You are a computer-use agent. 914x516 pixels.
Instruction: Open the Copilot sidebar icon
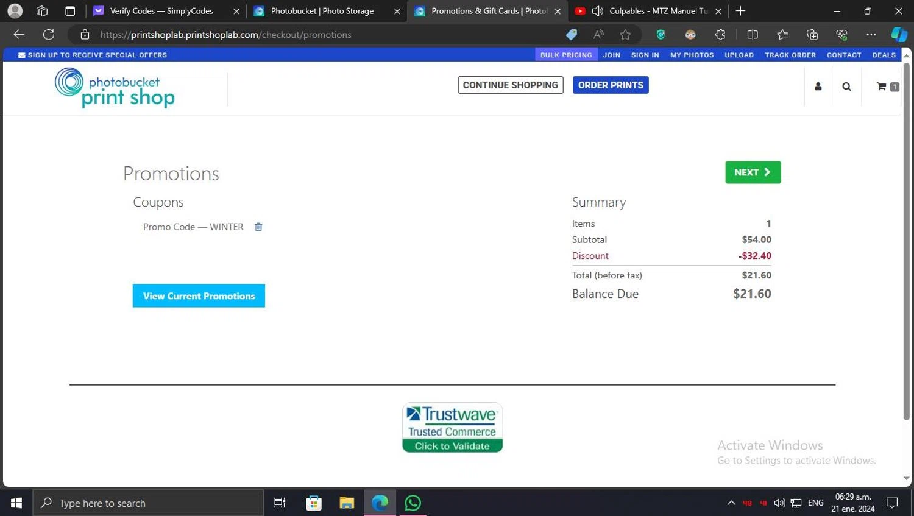(x=899, y=35)
